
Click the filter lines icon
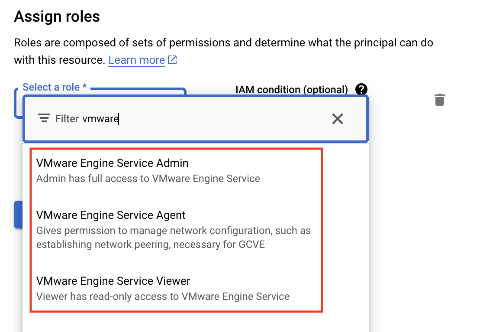point(44,118)
